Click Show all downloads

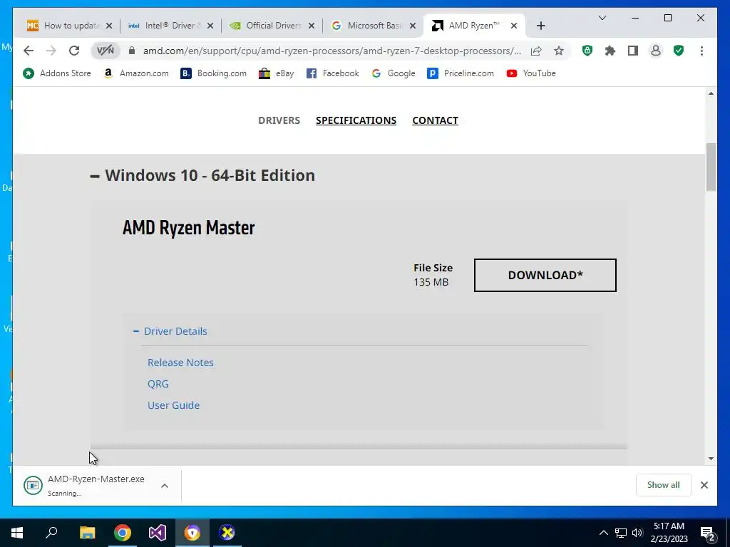pyautogui.click(x=664, y=485)
